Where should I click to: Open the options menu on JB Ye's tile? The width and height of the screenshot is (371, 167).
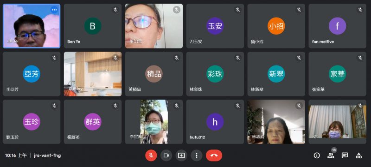[54, 10]
